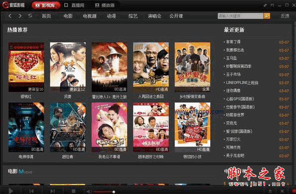The height and width of the screenshot is (194, 296).
Task: Open the 愤怒的小孩 poster thumbnail
Action: click(x=192, y=127)
